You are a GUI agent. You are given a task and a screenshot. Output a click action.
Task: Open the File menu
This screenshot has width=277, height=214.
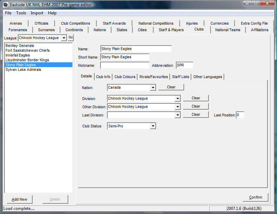point(8,13)
